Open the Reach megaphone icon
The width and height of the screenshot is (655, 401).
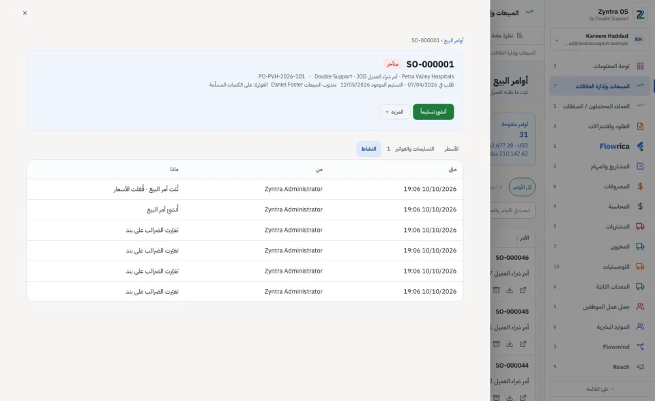pyautogui.click(x=640, y=367)
